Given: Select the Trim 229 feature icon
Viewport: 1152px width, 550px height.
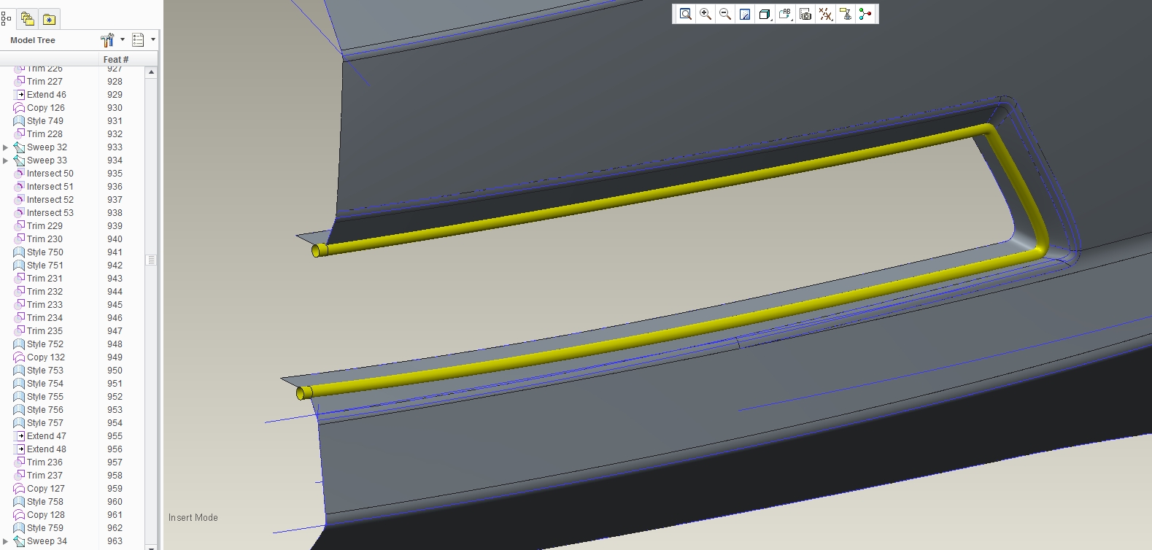Looking at the screenshot, I should (x=20, y=226).
